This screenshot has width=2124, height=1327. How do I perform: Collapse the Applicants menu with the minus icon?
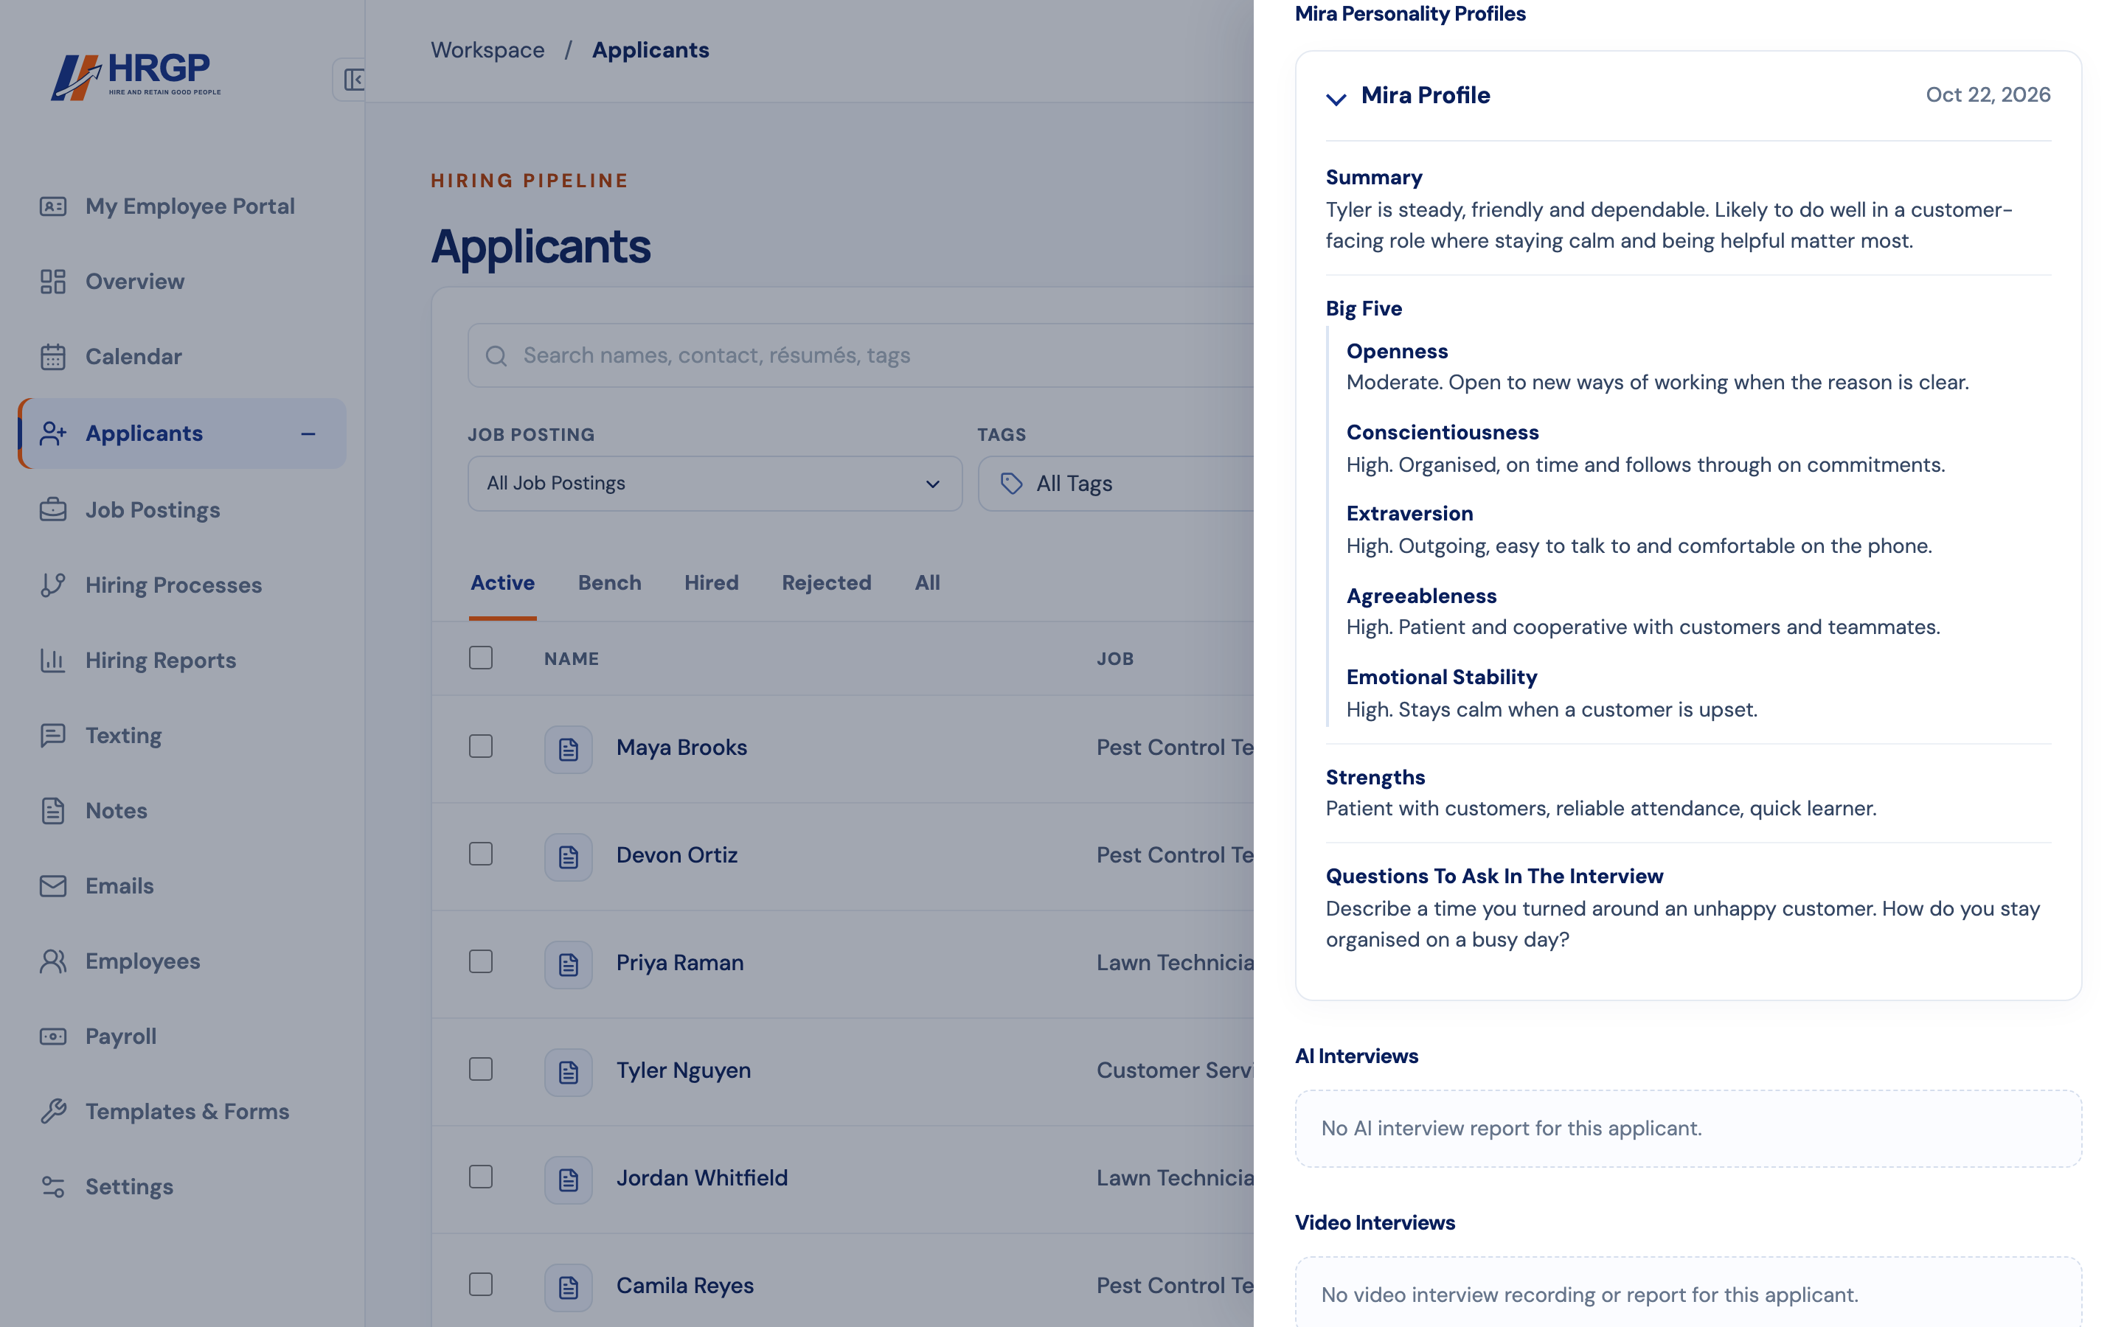click(x=308, y=433)
